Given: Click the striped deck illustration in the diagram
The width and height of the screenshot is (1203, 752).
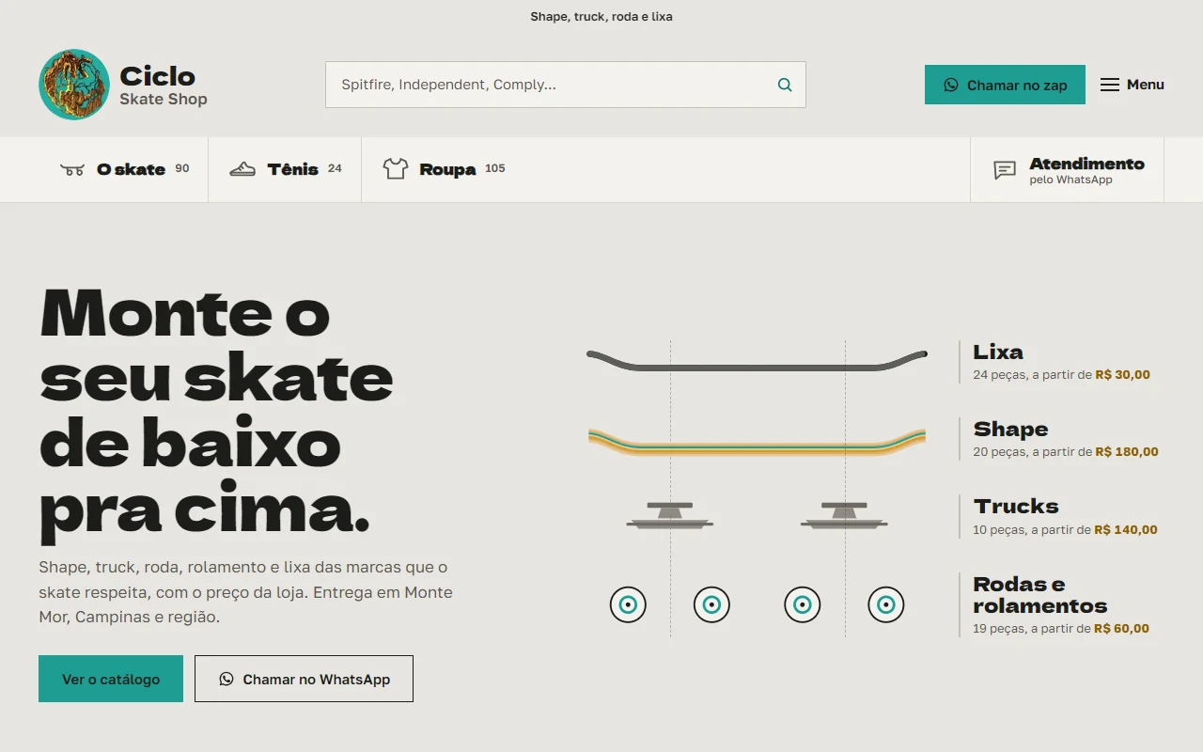Looking at the screenshot, I should point(757,442).
